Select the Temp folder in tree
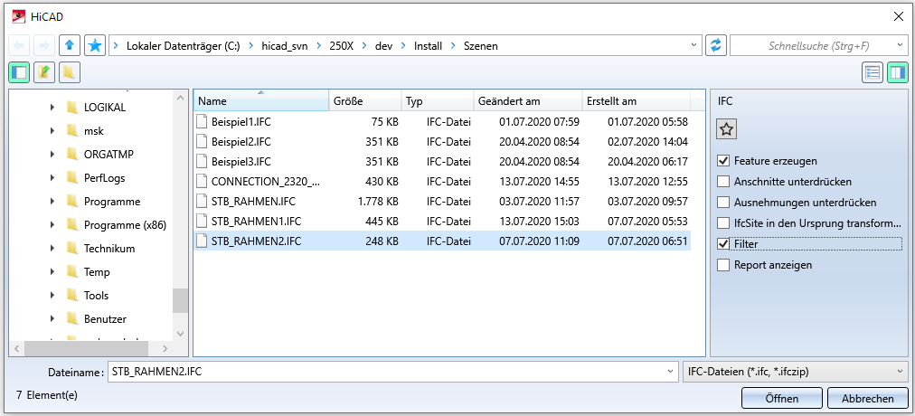Image resolution: width=915 pixels, height=416 pixels. 97,272
